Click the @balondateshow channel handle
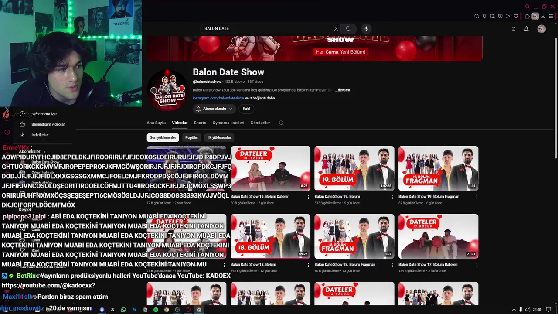 (207, 82)
